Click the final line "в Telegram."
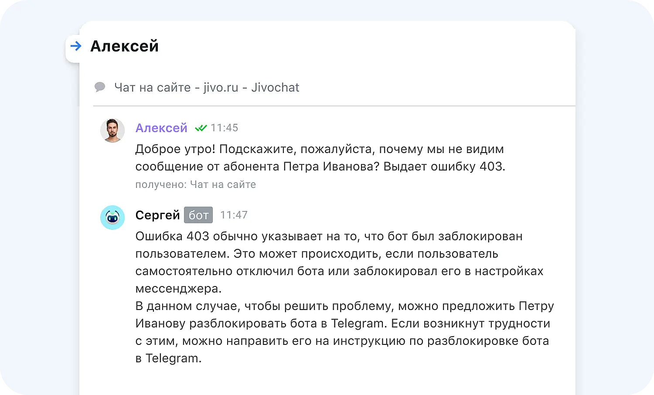Image resolution: width=654 pixels, height=395 pixels. pos(168,358)
